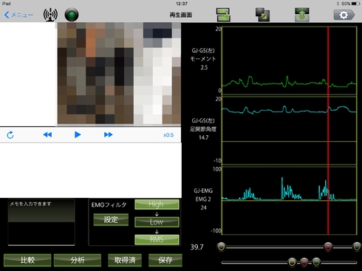
Task: Tap the 足関節角度 graph label
Action: pos(203,129)
